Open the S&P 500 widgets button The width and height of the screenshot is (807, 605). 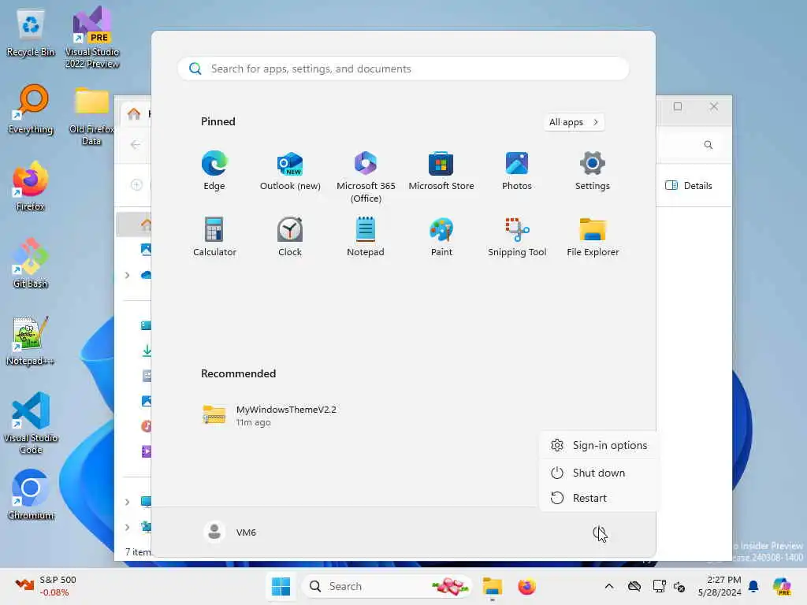[x=45, y=586]
